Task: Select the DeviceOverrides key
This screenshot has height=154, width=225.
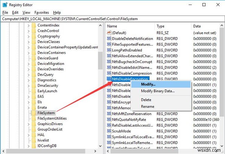Action: click(x=51, y=69)
